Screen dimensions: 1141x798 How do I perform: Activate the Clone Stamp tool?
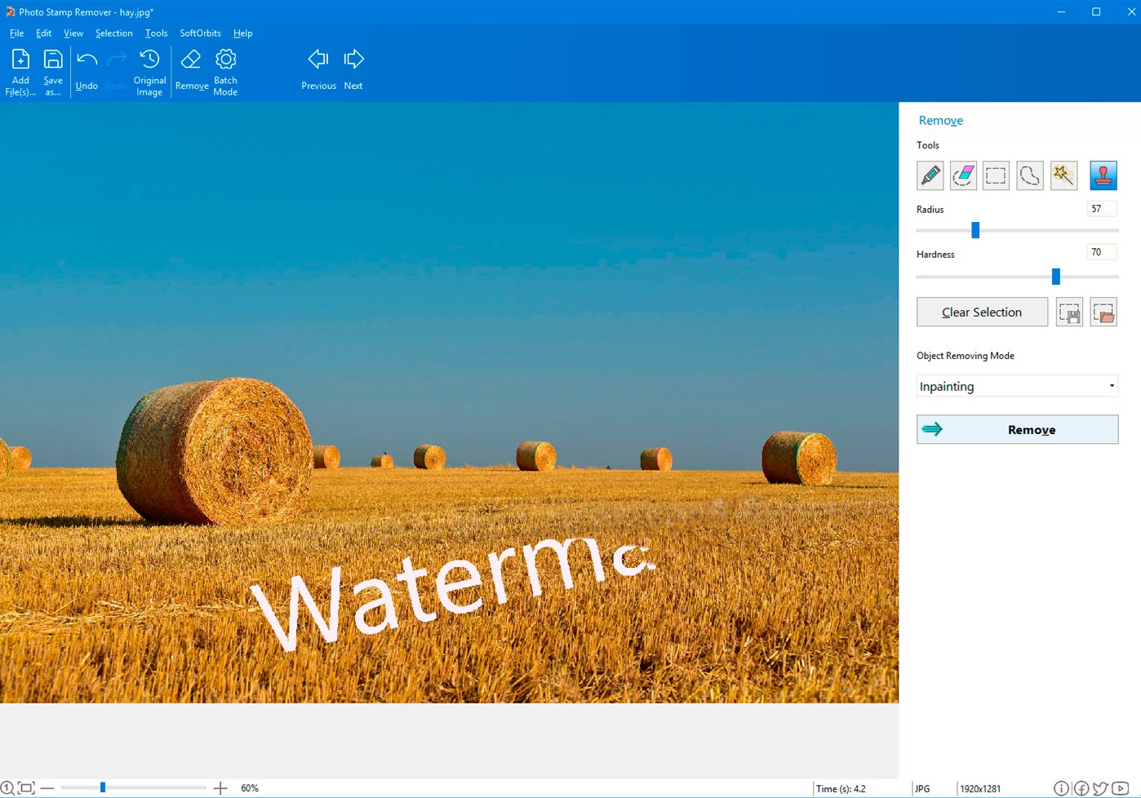coord(1103,175)
